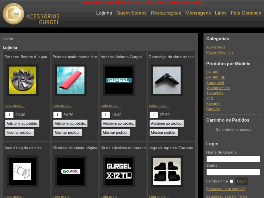Screen dimensions: 264x198
Task: Filter products by BR-800 model
Action: (x=213, y=72)
